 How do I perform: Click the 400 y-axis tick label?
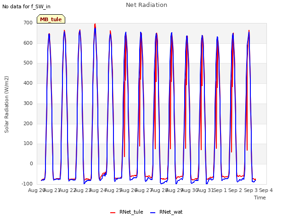[28, 83]
